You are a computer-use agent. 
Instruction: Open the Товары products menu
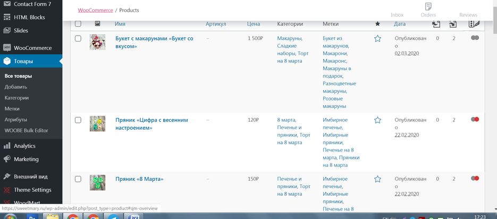[x=31, y=61]
